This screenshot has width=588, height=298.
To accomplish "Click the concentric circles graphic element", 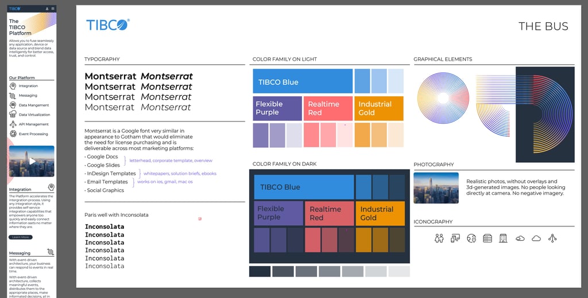I will (x=443, y=98).
